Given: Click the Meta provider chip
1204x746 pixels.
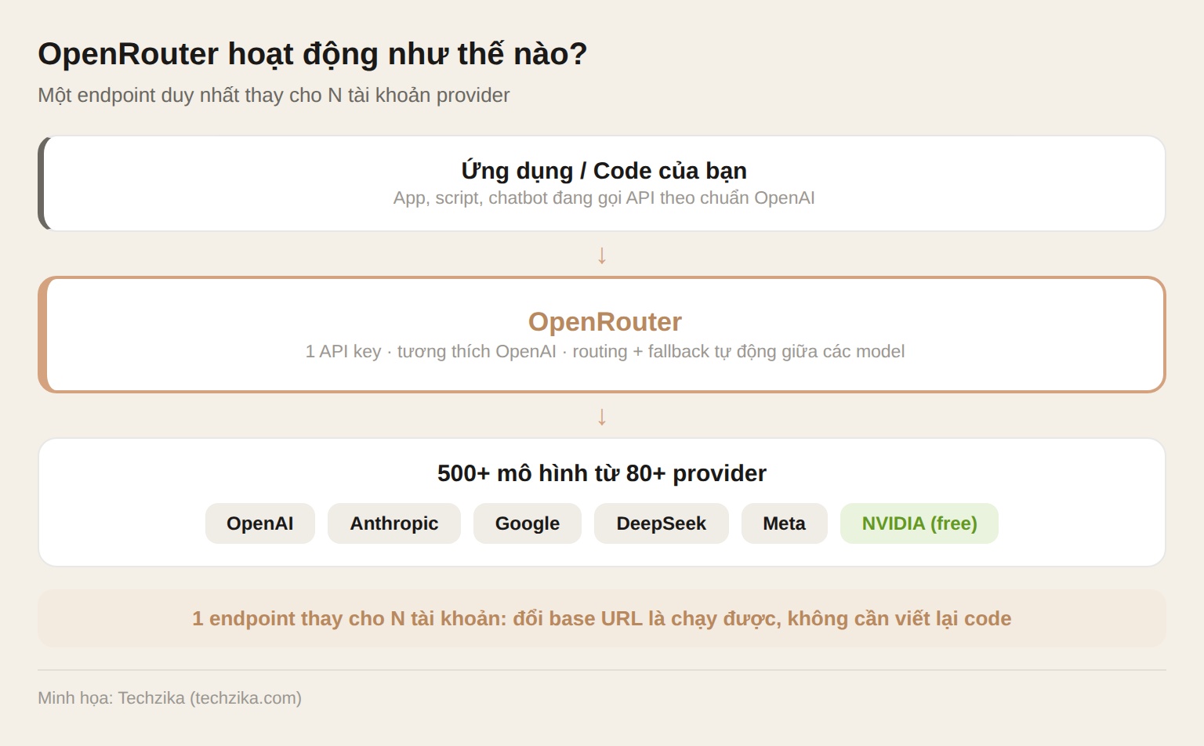Looking at the screenshot, I should click(x=785, y=523).
